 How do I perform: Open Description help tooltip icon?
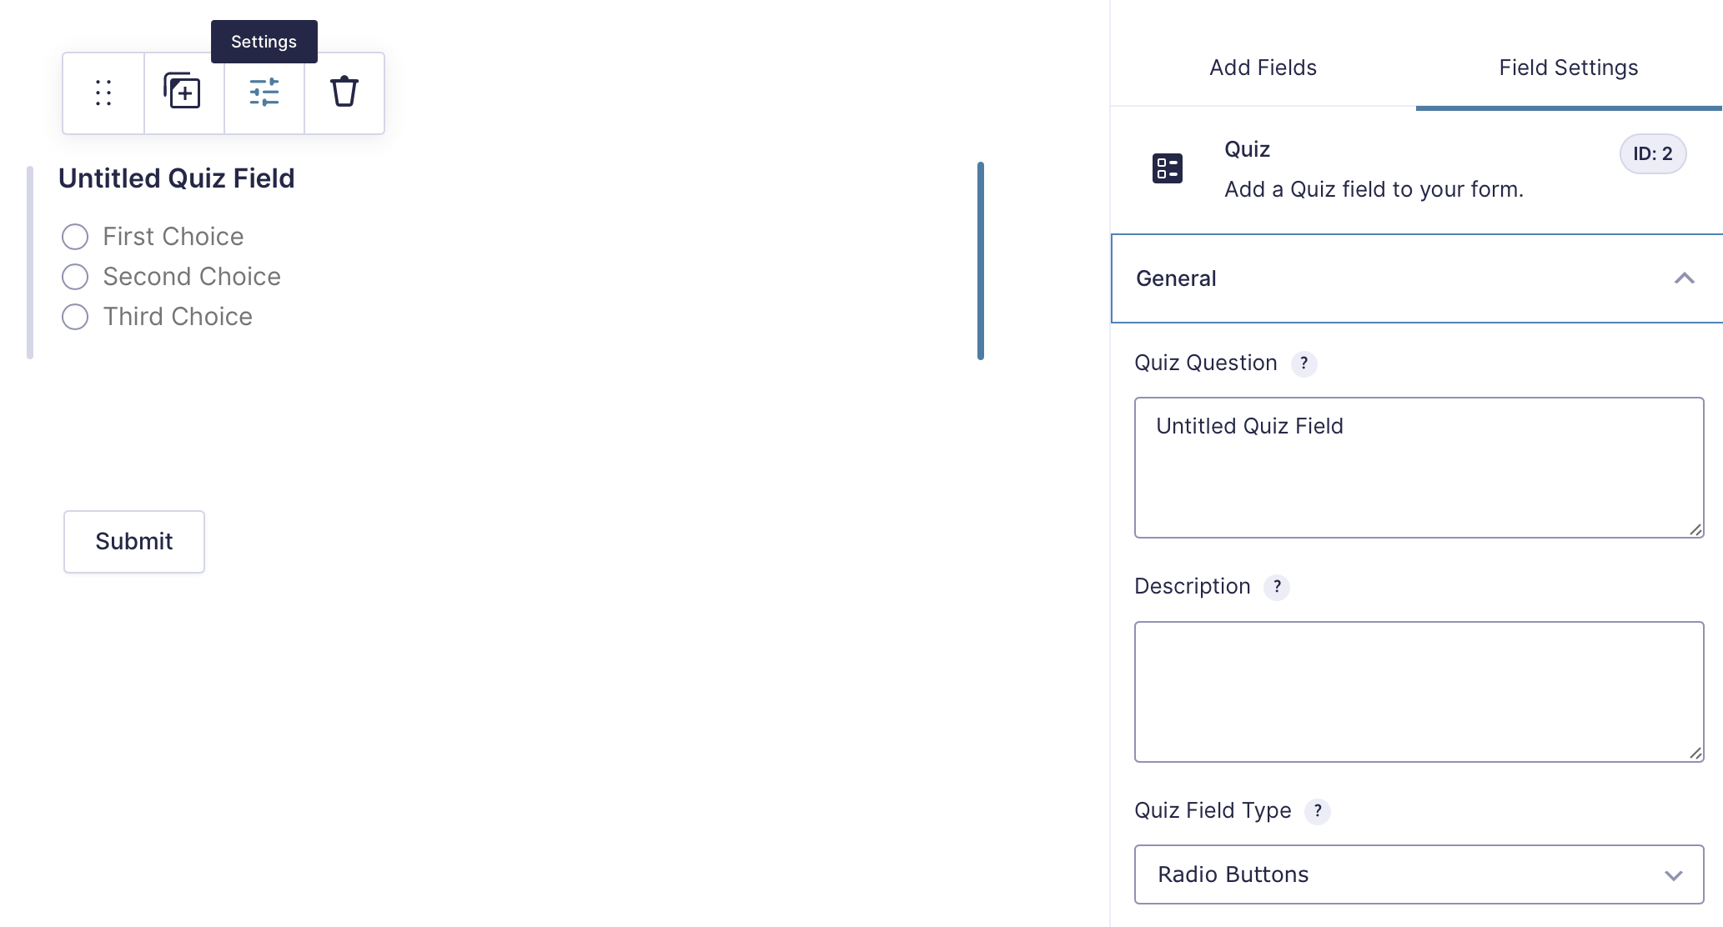coord(1277,587)
